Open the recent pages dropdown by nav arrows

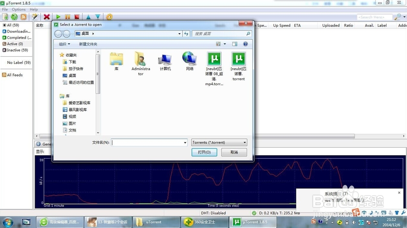coord(72,34)
